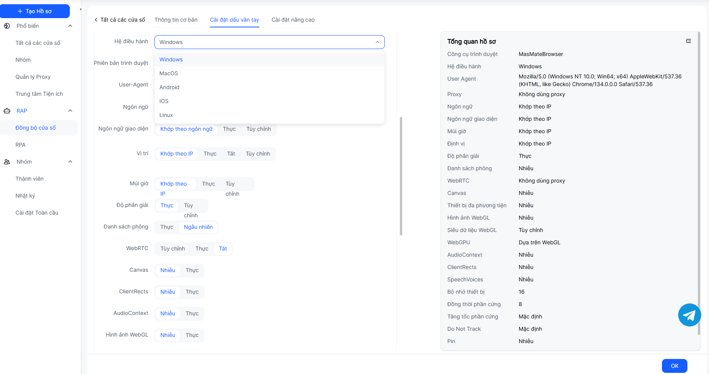Collapse the left sidebar with arrow handle
Viewport: 709px width, 374px height.
coord(80,9)
